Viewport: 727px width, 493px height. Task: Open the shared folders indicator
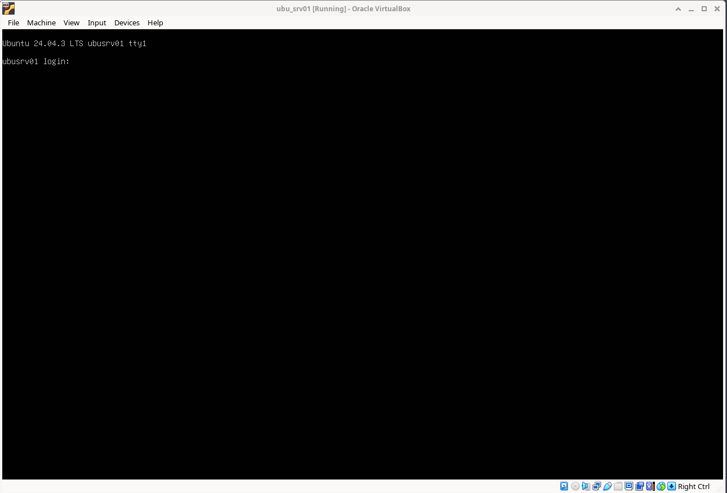pos(618,486)
